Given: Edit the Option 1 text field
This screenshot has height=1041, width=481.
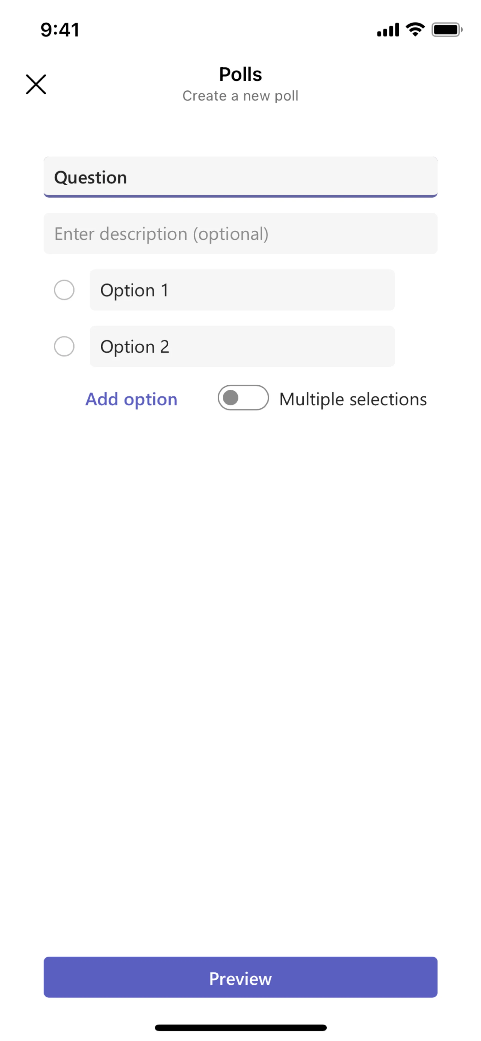Looking at the screenshot, I should [x=242, y=290].
